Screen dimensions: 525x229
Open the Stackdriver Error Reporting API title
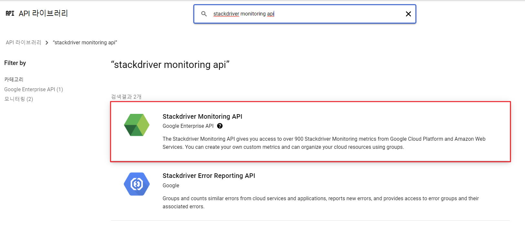(209, 176)
